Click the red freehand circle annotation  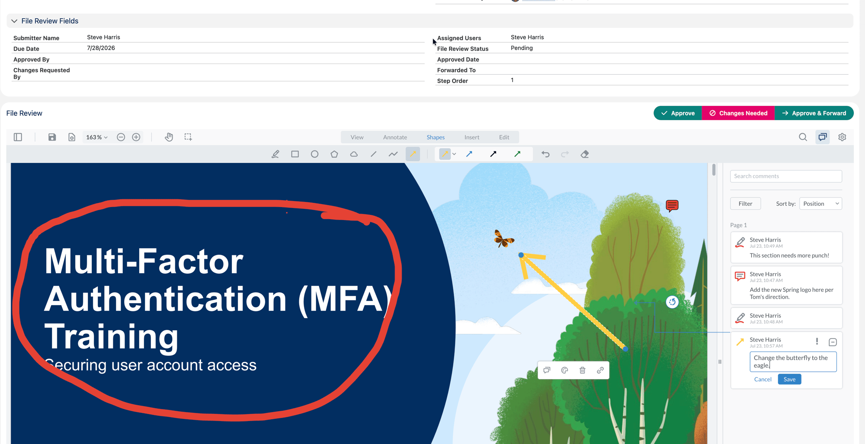pyautogui.click(x=207, y=310)
